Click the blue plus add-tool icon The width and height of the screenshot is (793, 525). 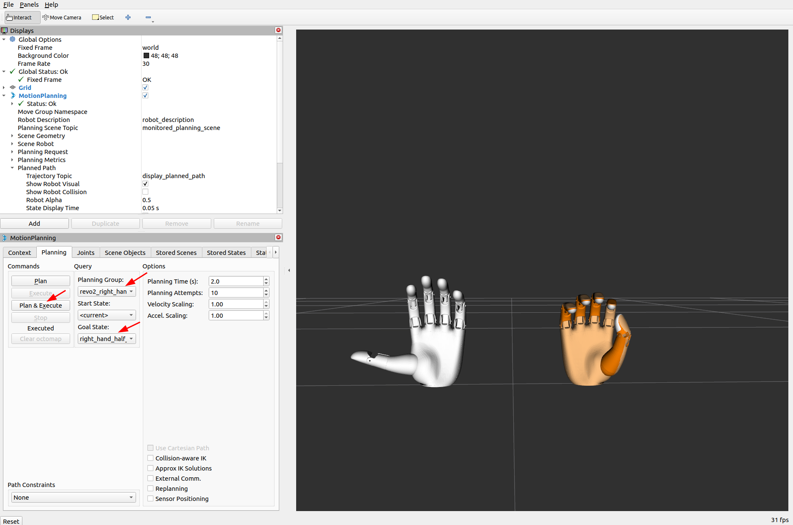[x=128, y=17]
